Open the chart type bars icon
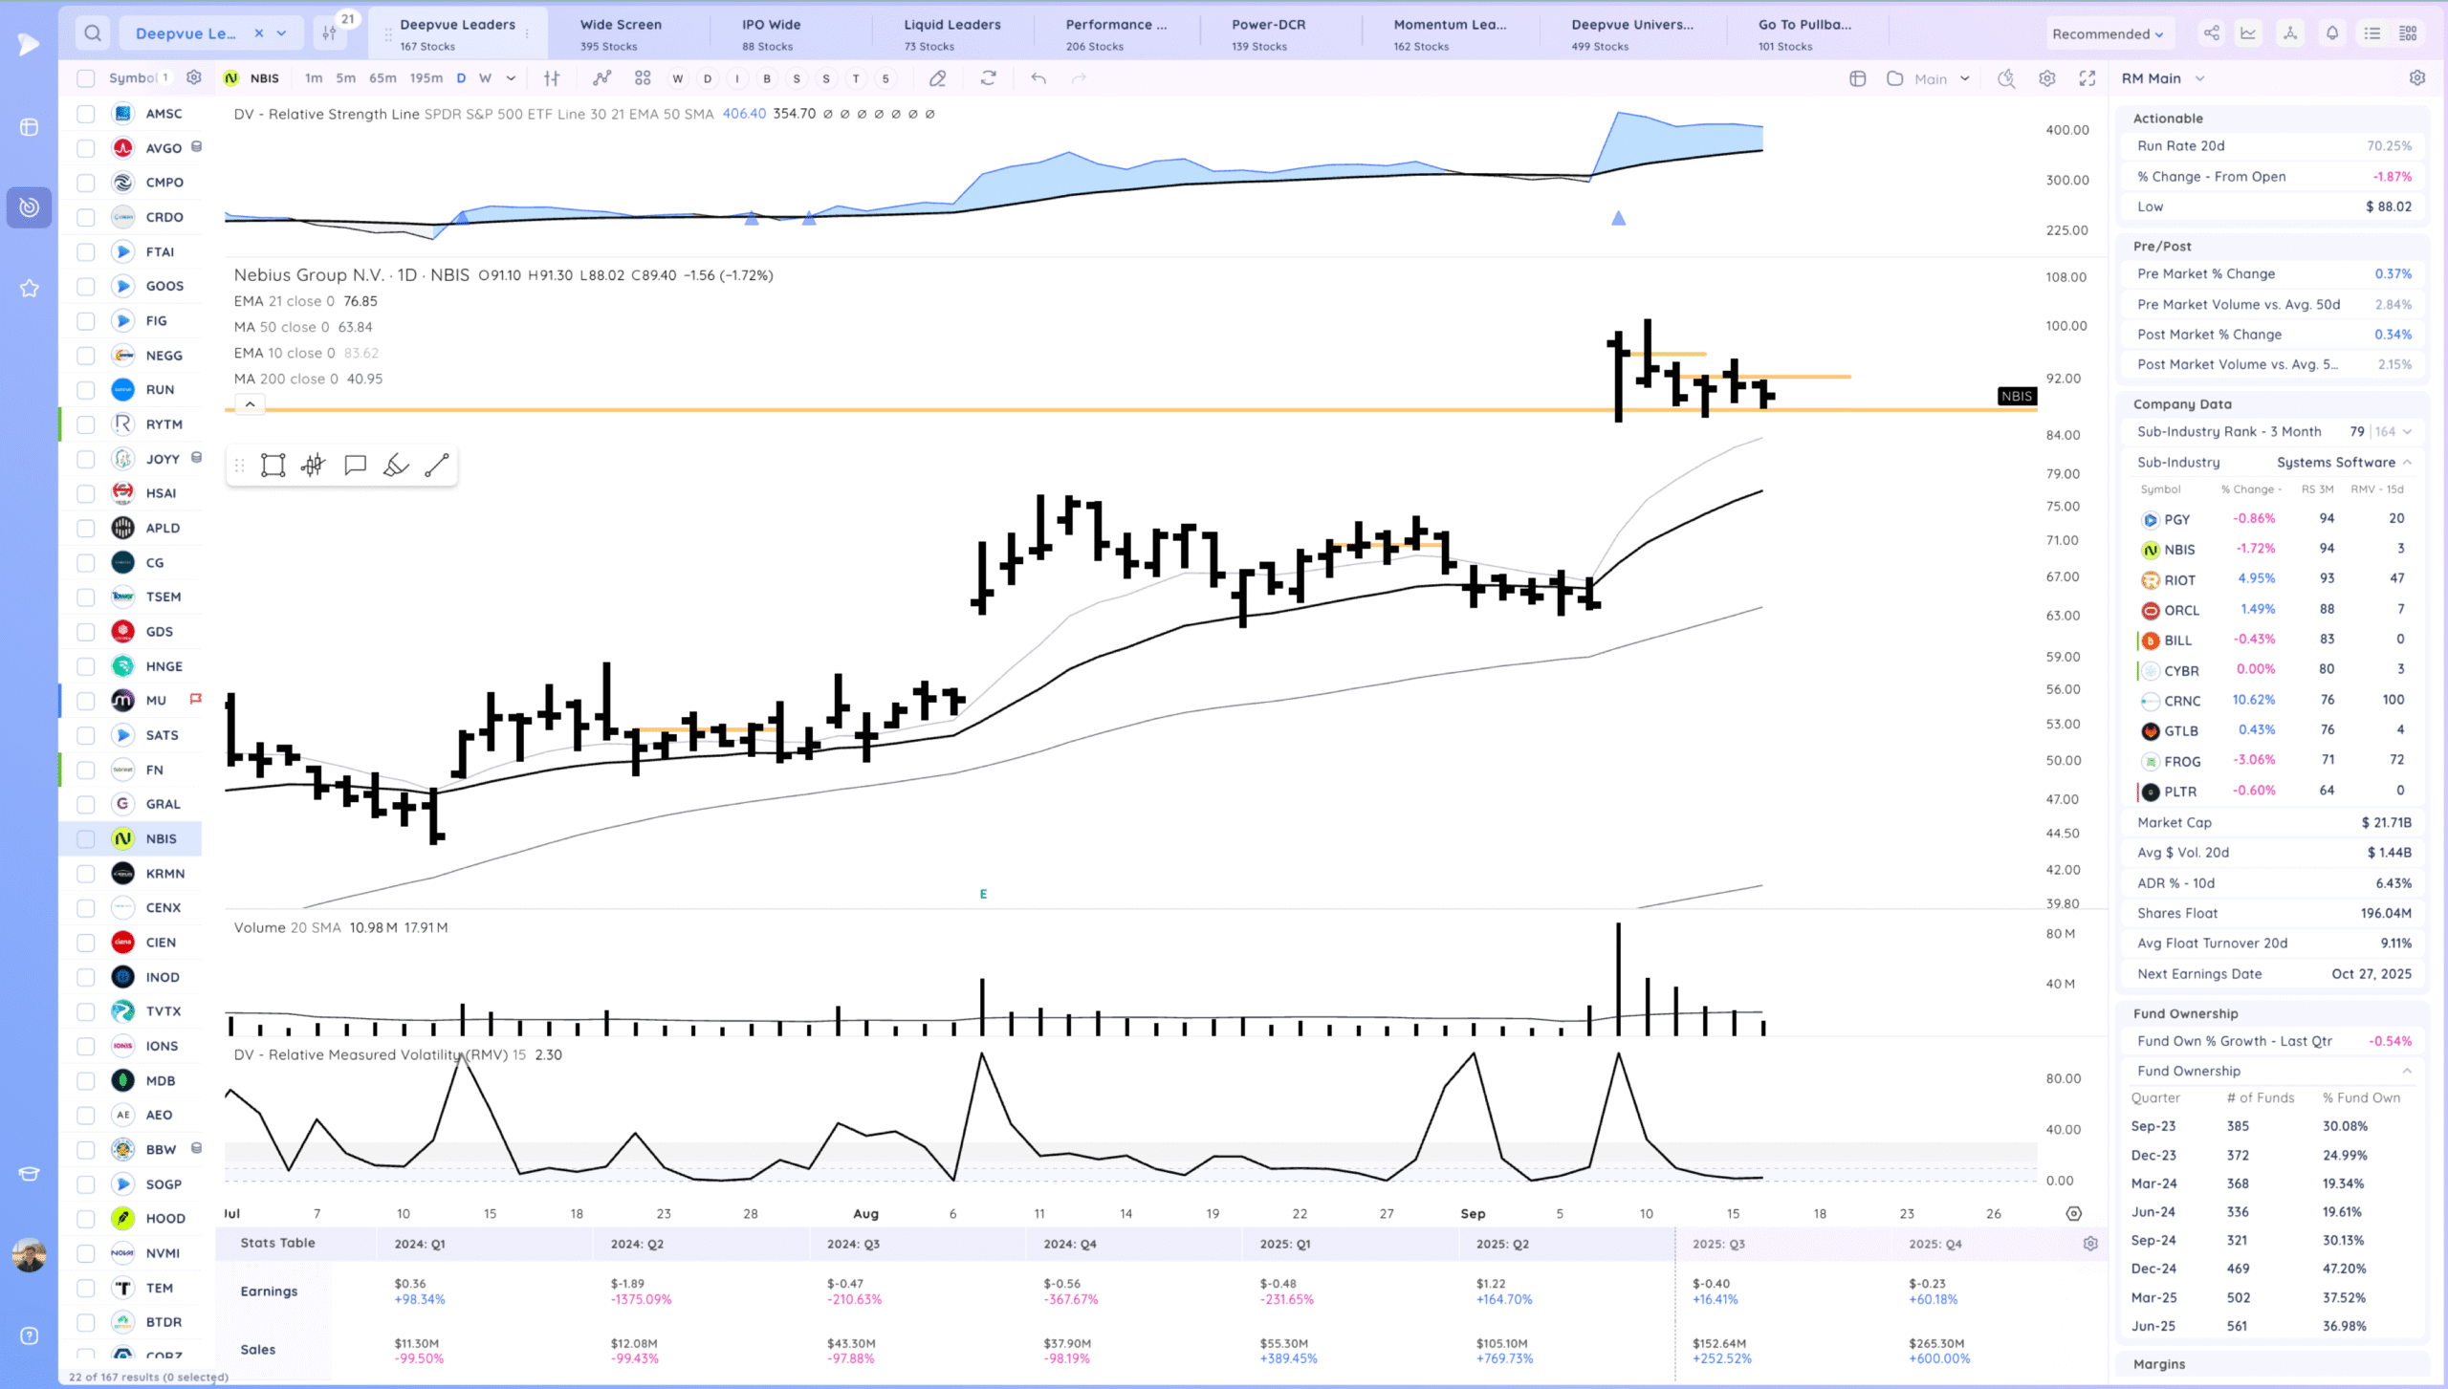This screenshot has width=2448, height=1389. (552, 78)
